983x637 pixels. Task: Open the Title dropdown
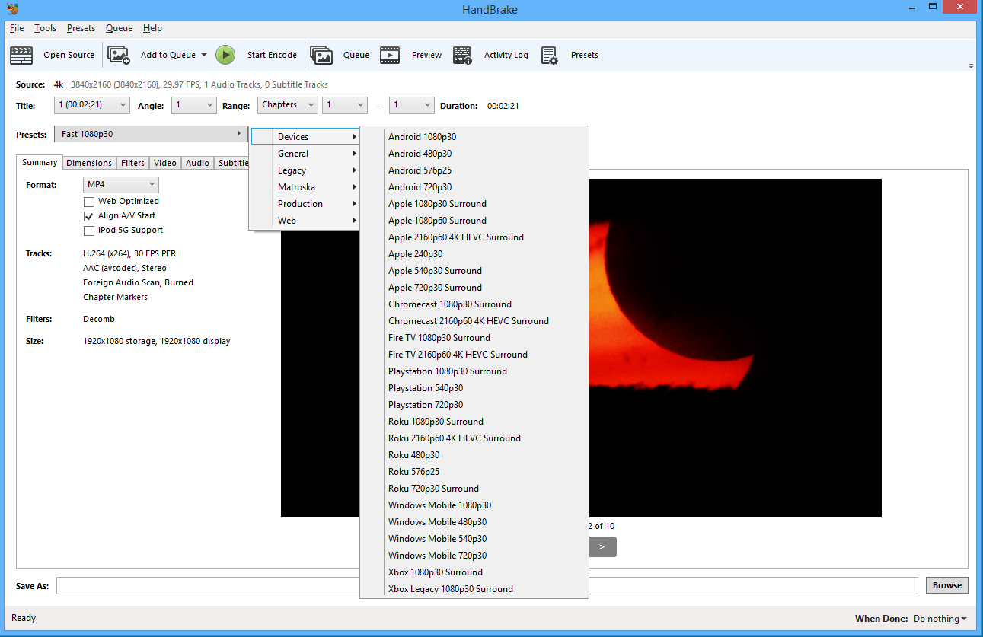tap(92, 105)
